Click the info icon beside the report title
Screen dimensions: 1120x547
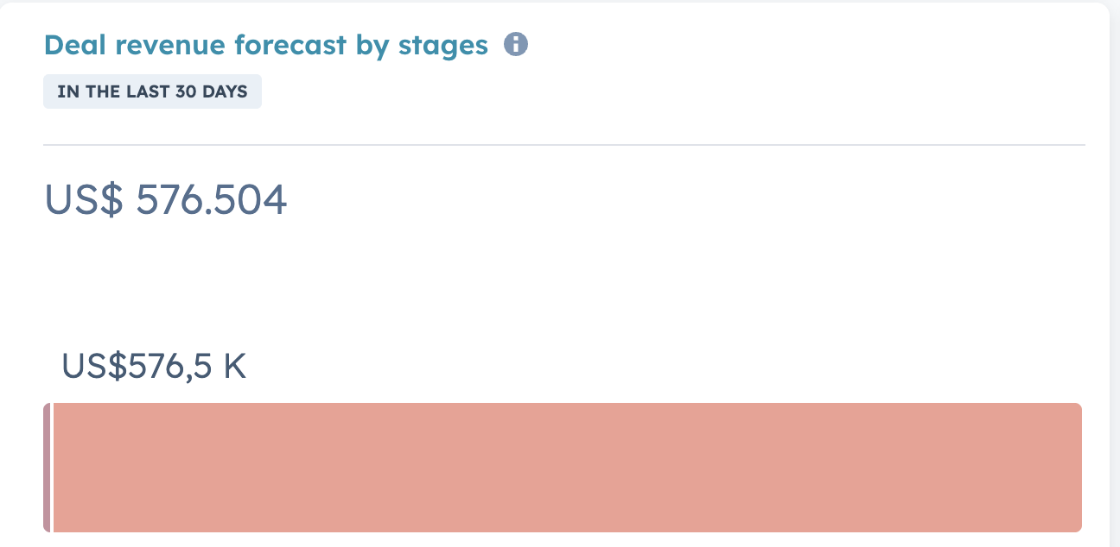point(516,44)
